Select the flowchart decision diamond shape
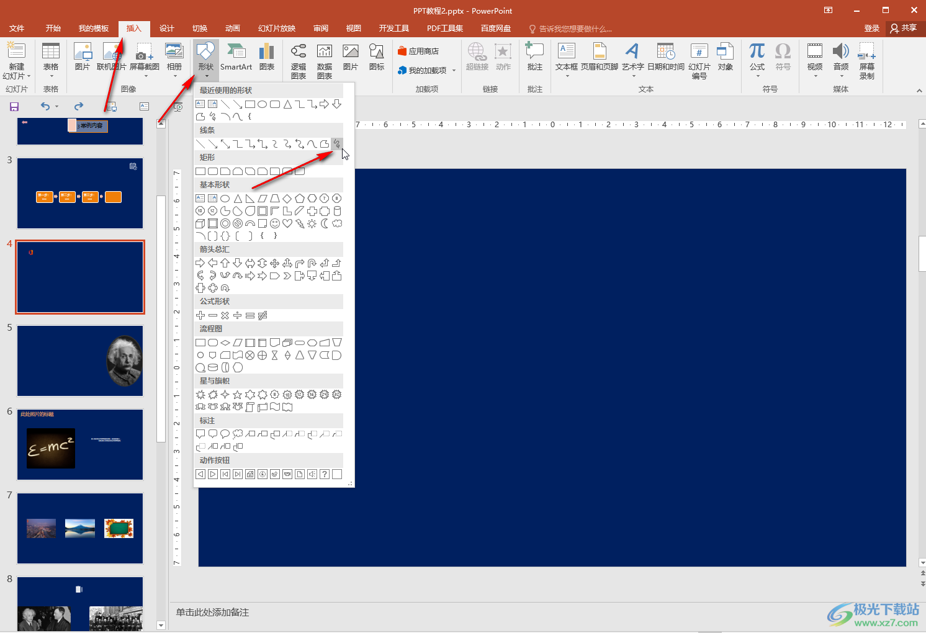This screenshot has width=926, height=633. [225, 343]
